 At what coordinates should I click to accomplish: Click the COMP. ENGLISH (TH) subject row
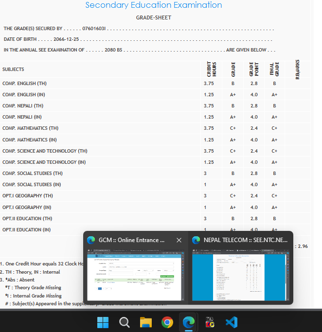tap(24, 84)
